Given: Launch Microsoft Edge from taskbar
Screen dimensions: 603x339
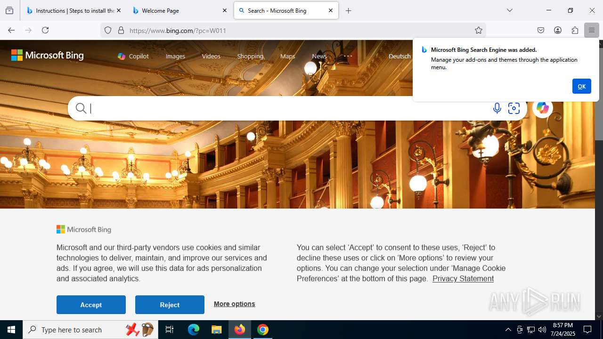Looking at the screenshot, I should (x=194, y=330).
